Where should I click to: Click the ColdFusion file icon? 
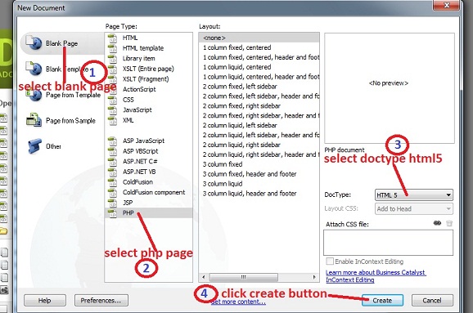[112, 182]
